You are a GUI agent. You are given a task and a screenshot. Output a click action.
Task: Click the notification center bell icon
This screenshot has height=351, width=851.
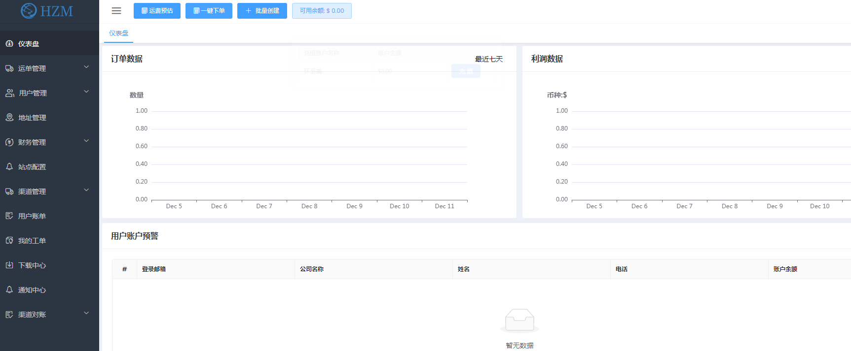click(9, 290)
